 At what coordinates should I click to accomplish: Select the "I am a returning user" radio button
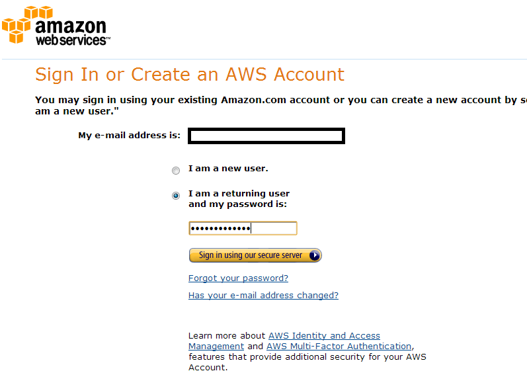[x=175, y=196]
